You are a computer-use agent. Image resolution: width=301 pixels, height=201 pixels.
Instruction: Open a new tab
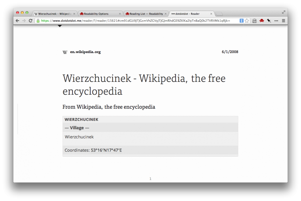tap(219, 14)
